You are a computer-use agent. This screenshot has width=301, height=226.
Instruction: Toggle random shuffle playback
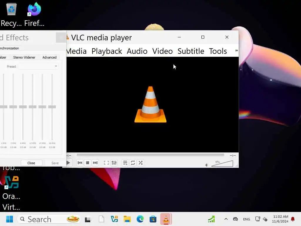[141, 163]
